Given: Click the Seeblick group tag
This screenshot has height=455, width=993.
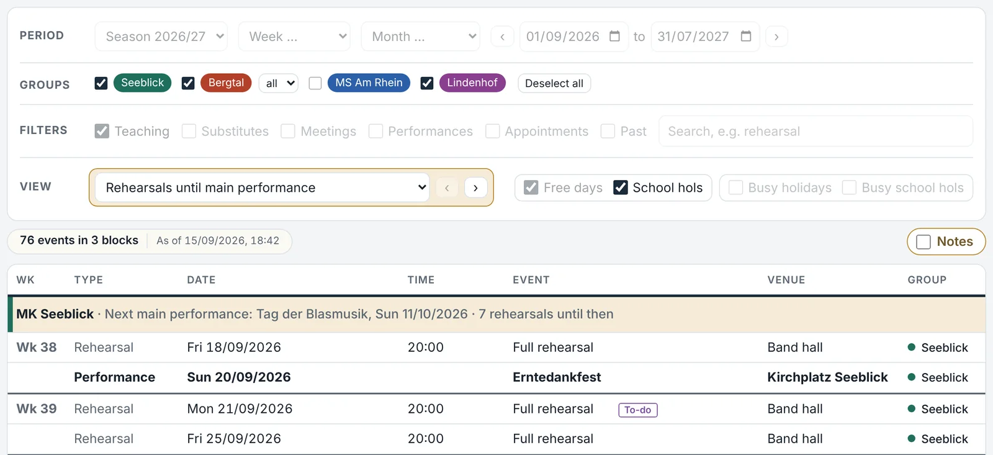Looking at the screenshot, I should (x=142, y=83).
